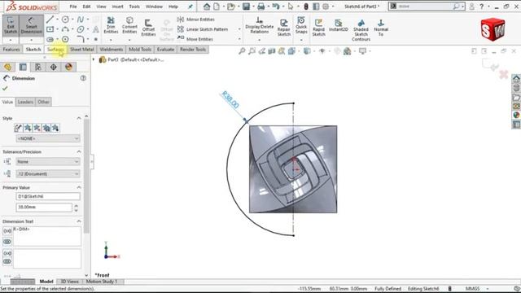Collapse the Dimension Text section
521x293 pixels.
[79, 221]
